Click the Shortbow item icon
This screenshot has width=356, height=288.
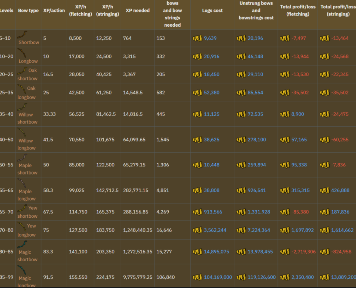point(22,35)
